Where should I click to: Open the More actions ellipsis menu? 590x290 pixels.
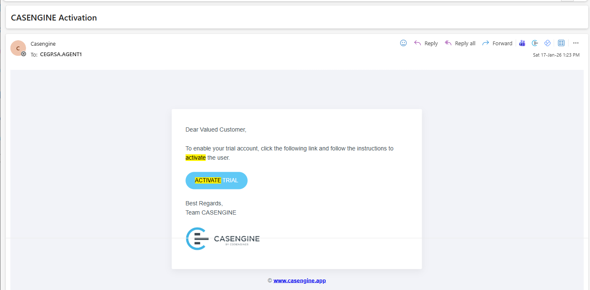(576, 43)
